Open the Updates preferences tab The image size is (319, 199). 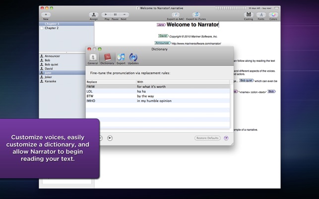(133, 59)
